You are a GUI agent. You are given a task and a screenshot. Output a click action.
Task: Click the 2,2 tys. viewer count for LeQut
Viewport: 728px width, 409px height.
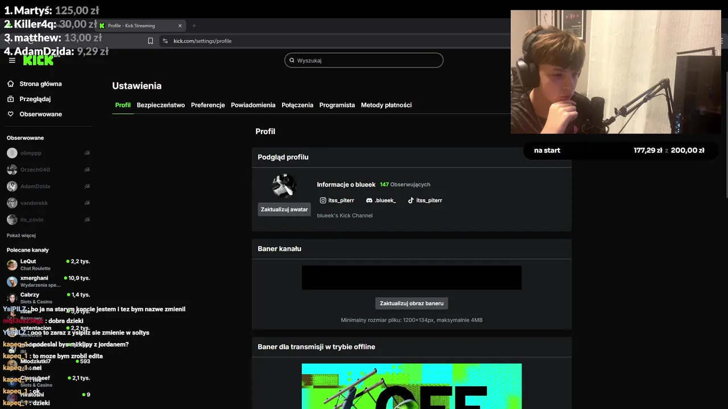[x=80, y=261]
